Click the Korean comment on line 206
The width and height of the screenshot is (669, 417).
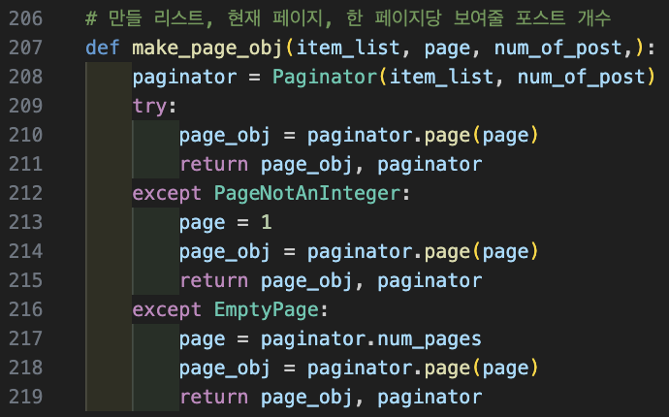(348, 18)
